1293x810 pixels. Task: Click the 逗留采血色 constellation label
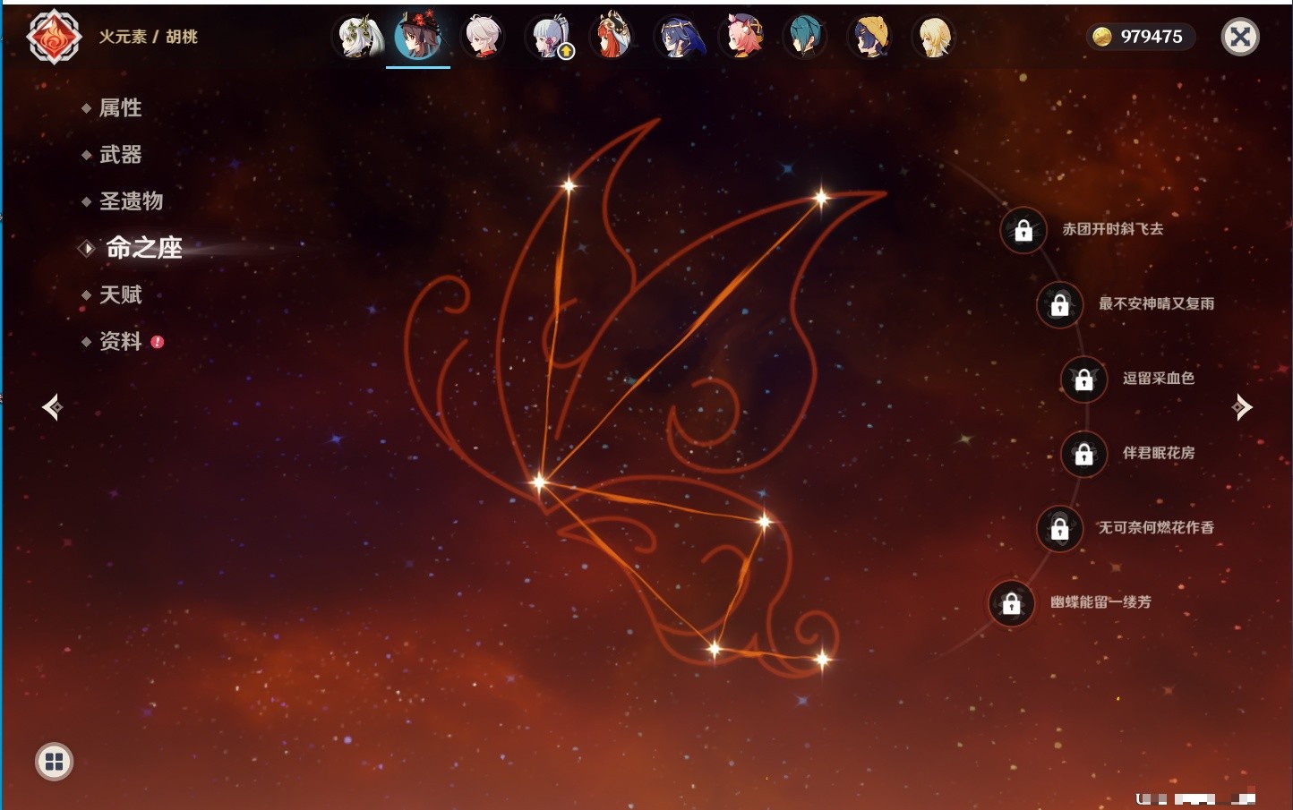point(1159,378)
